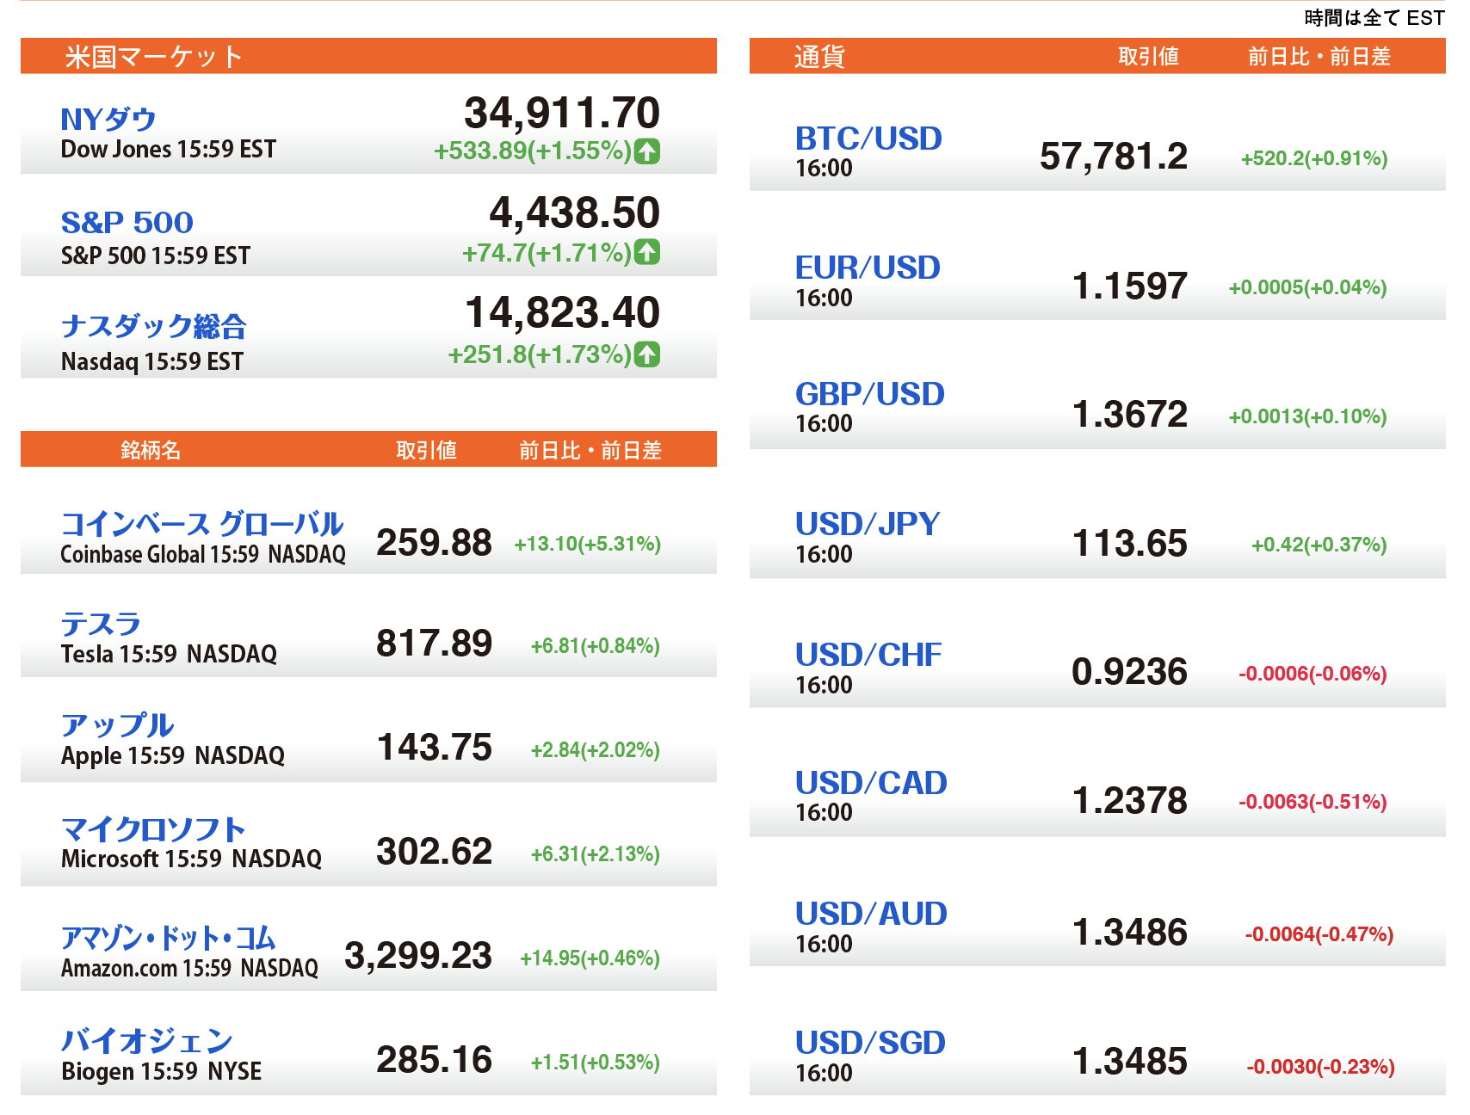Click the Dow Jones value 34,911.70
Image resolution: width=1470 pixels, height=1115 pixels.
tap(561, 113)
